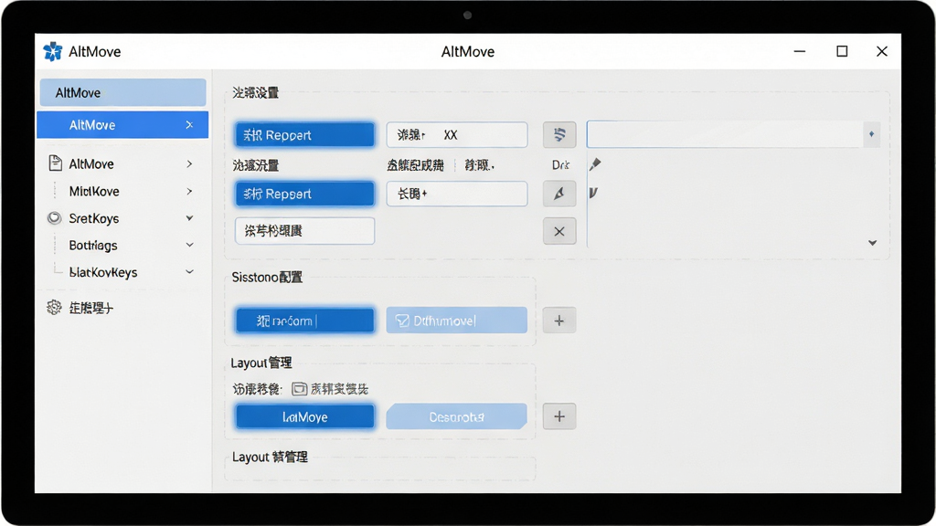Toggle the checkbox in the Layout section
This screenshot has height=526, width=936.
click(x=299, y=389)
